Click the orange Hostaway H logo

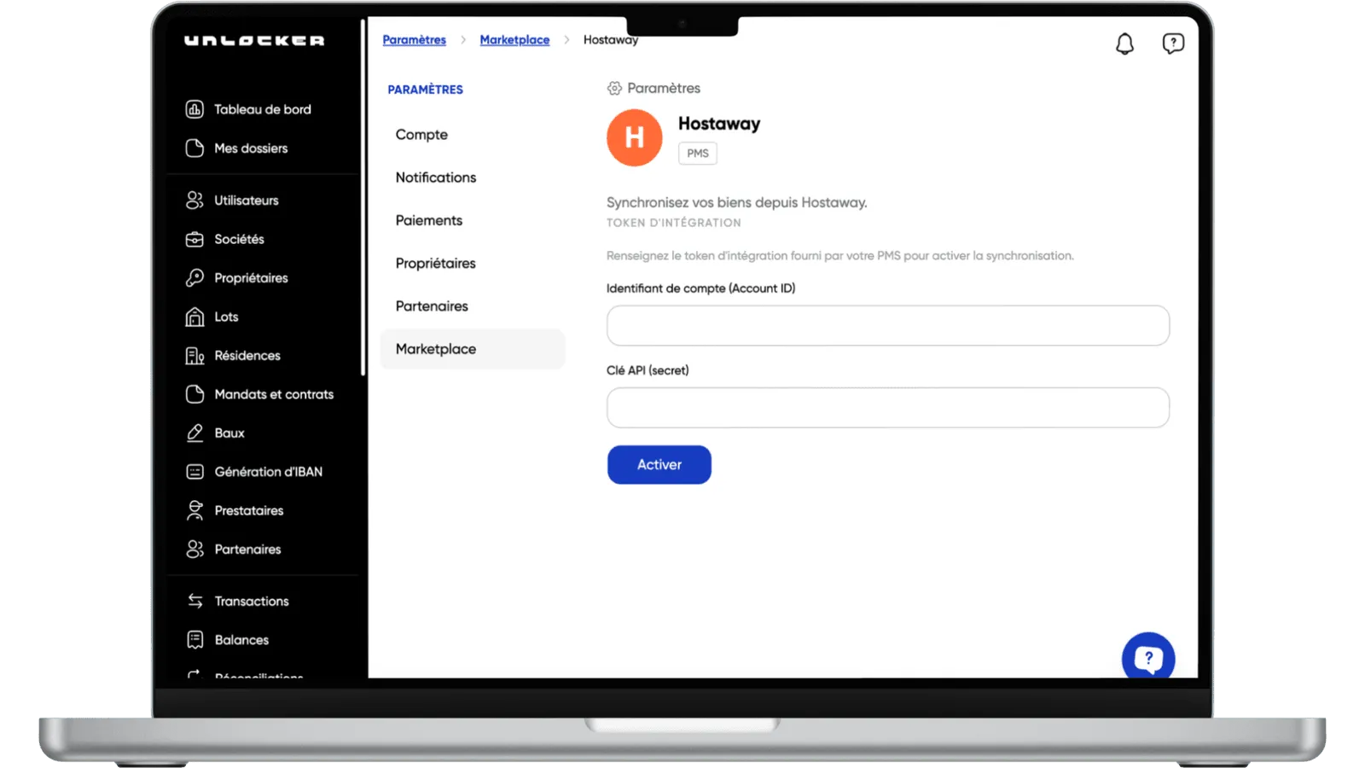click(634, 137)
